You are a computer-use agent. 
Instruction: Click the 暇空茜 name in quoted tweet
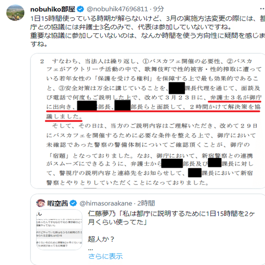point(58,203)
